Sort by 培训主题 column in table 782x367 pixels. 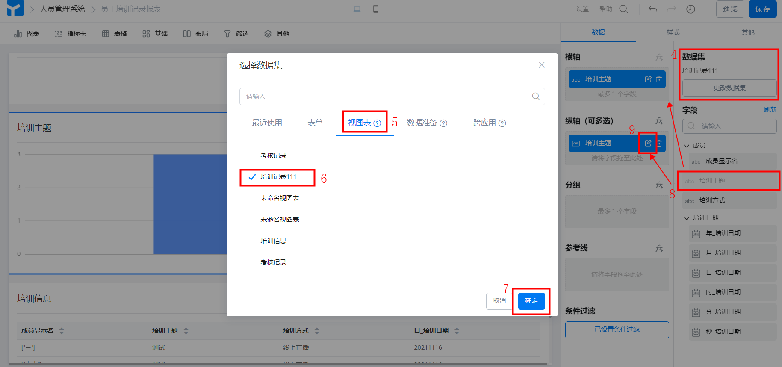[x=186, y=331]
